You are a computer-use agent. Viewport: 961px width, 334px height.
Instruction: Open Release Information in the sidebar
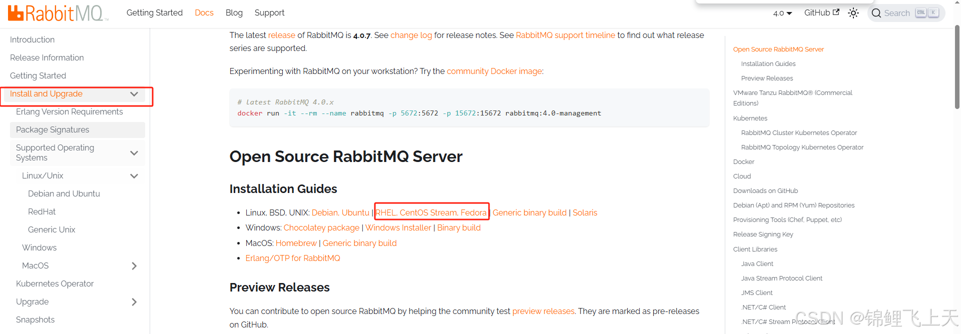tap(47, 57)
